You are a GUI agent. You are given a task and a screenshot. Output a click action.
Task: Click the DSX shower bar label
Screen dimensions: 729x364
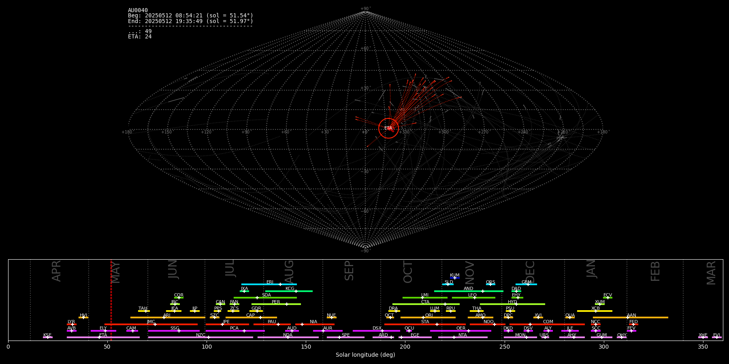coord(377,328)
